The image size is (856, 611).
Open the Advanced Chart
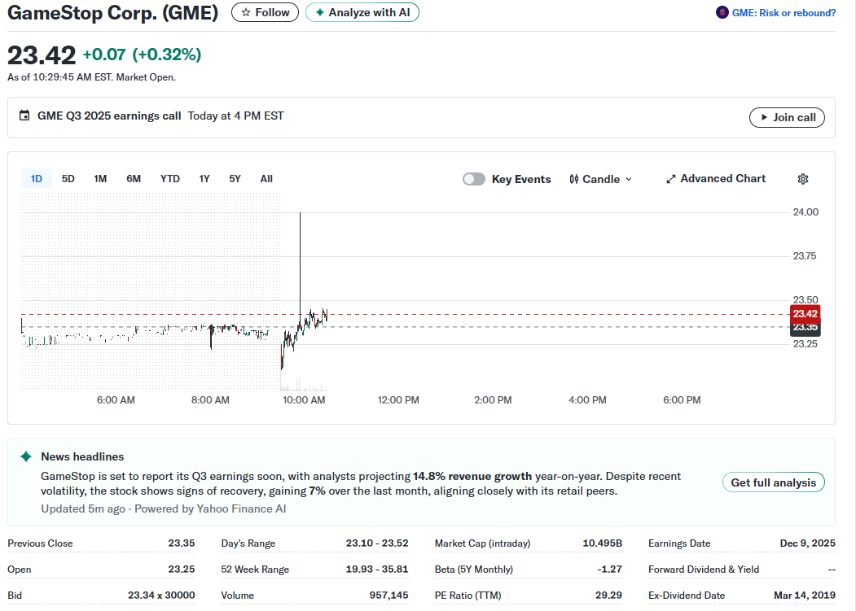[716, 179]
